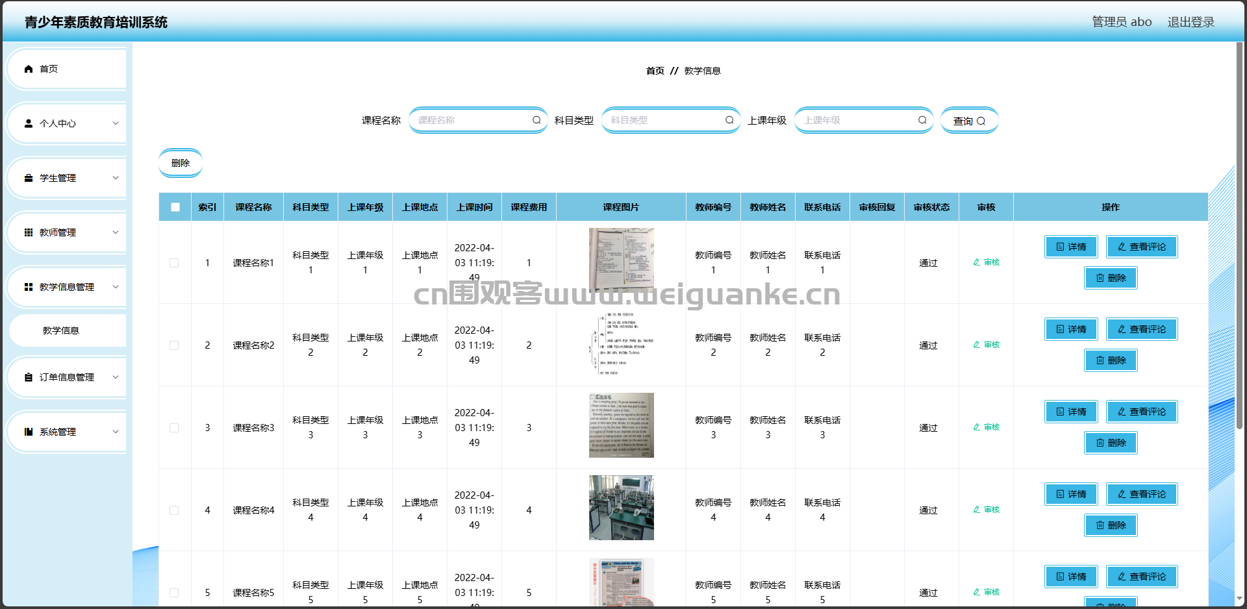Click the home icon next to 首页
The width and height of the screenshot is (1247, 609).
coord(29,69)
